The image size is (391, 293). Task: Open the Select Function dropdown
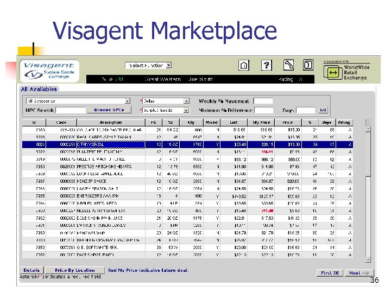148,66
